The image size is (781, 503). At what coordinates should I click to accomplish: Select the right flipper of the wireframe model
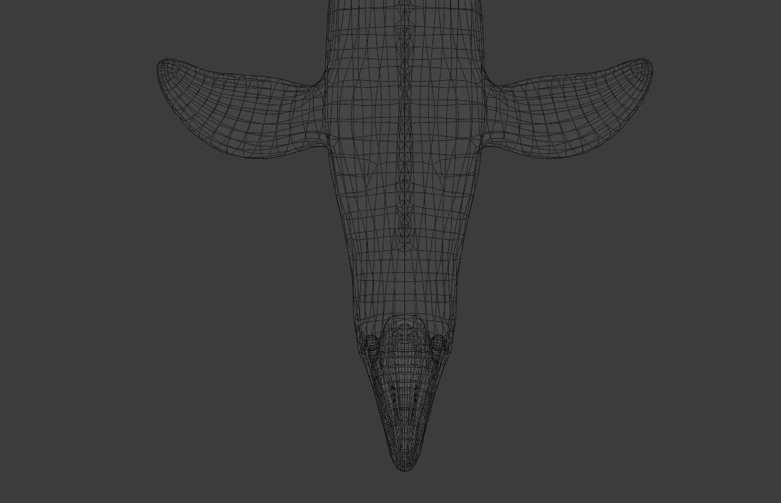(568, 109)
